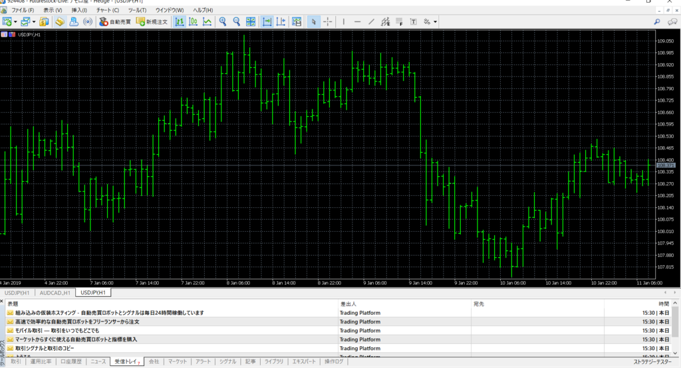This screenshot has height=368, width=681.
Task: Toggle 自動売買 auto trading
Action: pos(114,22)
